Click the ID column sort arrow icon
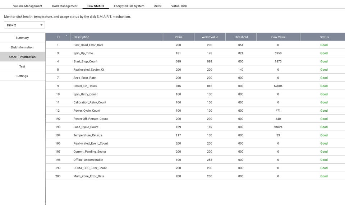 tap(66, 36)
